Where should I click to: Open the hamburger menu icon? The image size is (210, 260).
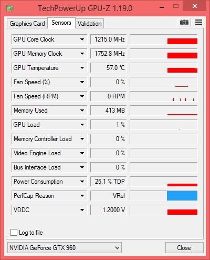click(198, 22)
